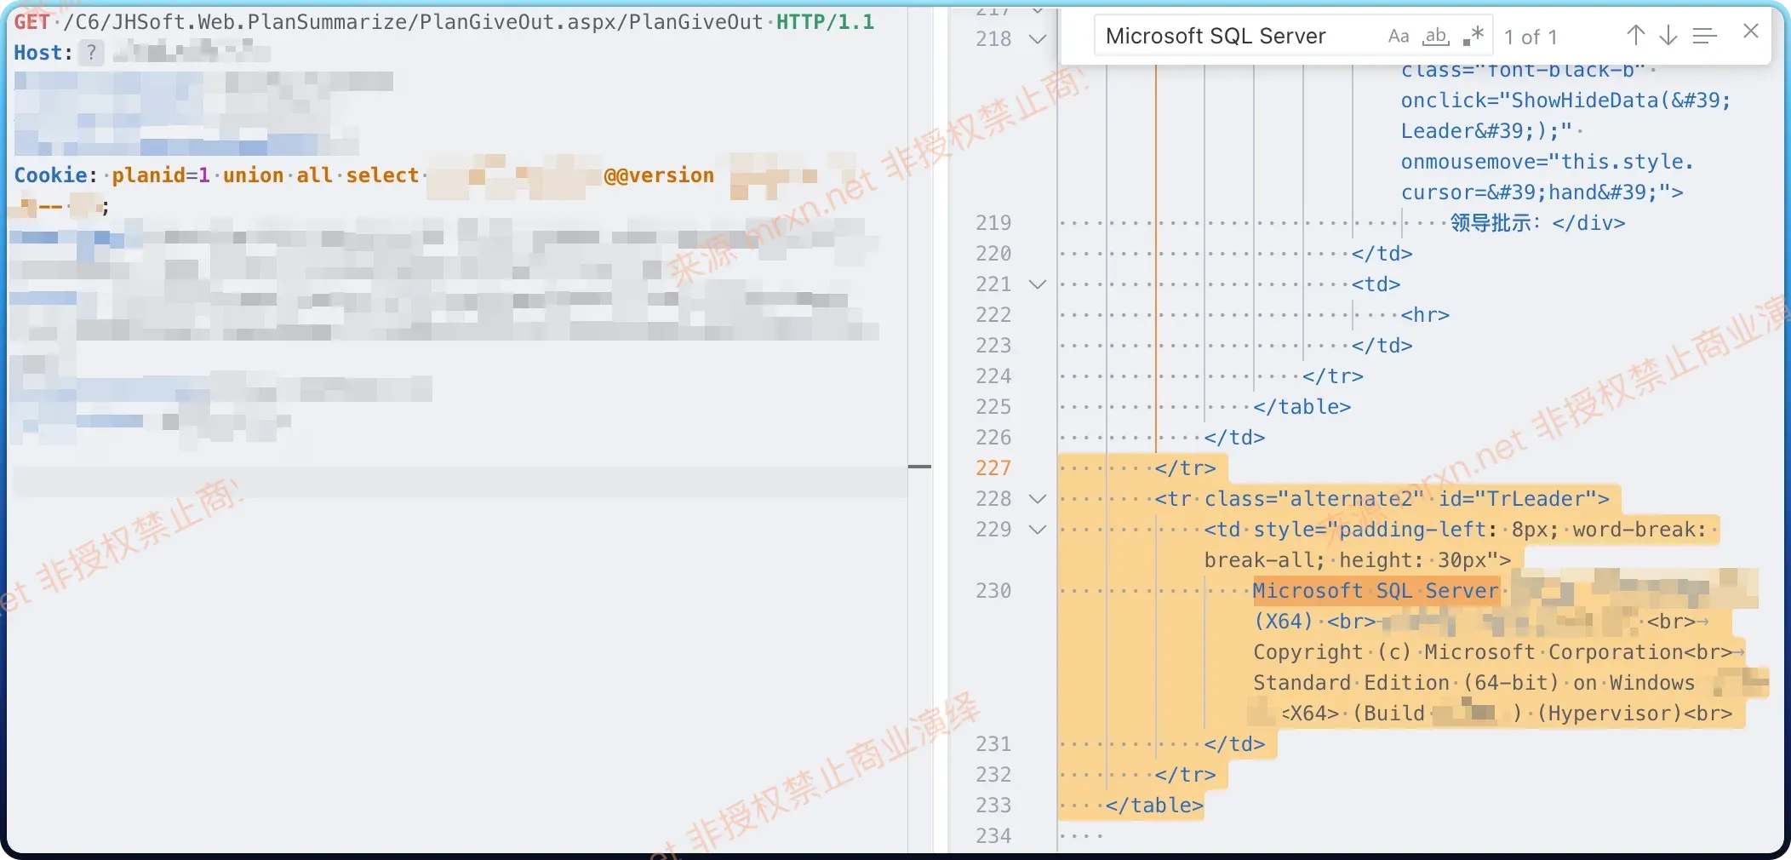Click the </table> tag on line 233
Viewport: 1791px width, 860px height.
coord(1154,805)
